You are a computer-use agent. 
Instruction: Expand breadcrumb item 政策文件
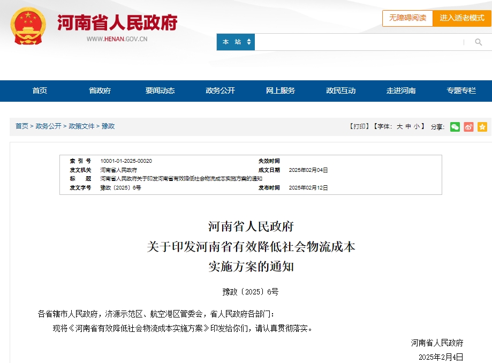point(81,127)
